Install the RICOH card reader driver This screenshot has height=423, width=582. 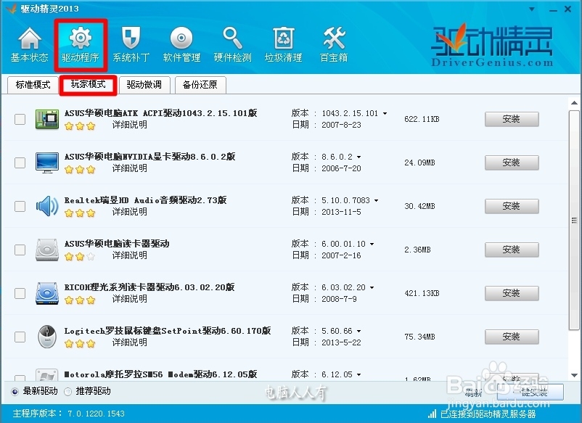[512, 293]
